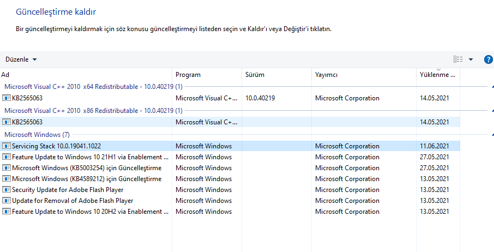Open the blue Help question mark
Image resolution: width=494 pixels, height=252 pixels.
488,59
